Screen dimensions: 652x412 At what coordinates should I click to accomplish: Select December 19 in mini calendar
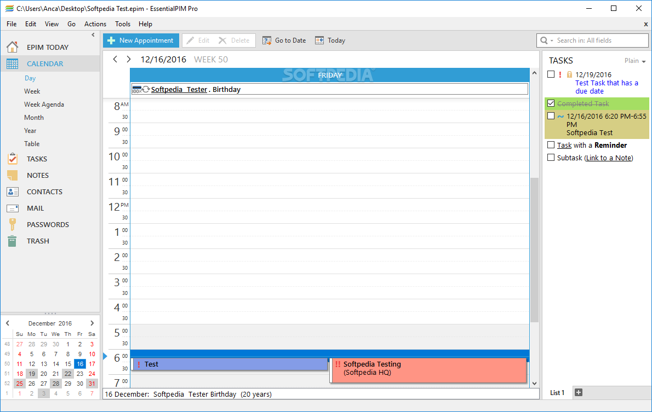coord(32,374)
